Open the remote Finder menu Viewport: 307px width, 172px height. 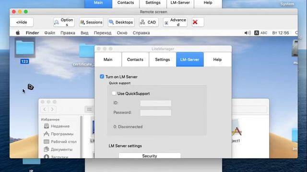32,33
